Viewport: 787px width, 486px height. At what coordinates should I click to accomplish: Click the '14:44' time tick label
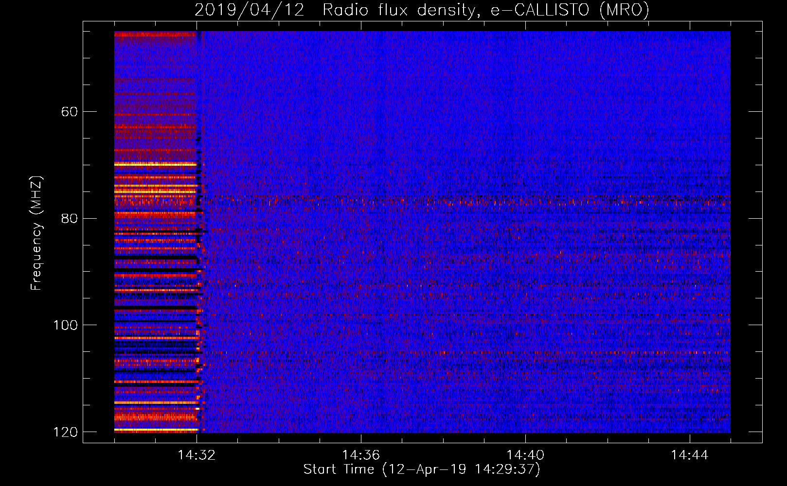tap(690, 455)
